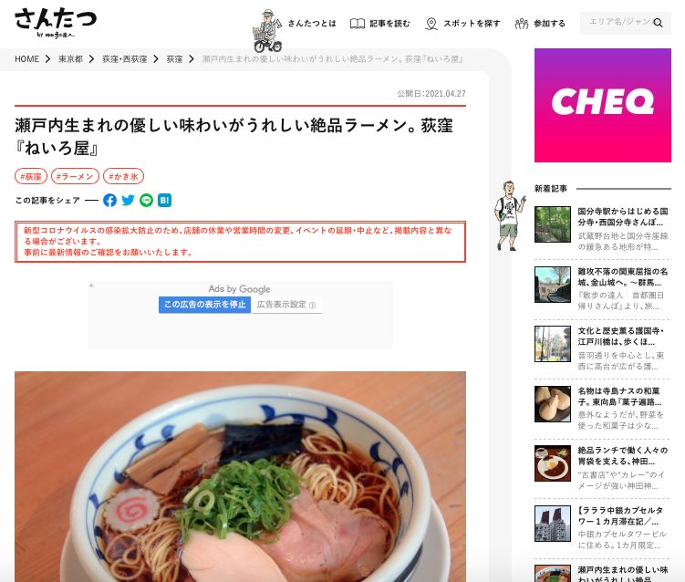
Task: Open 荻窪・西荻窪 breadcrumb link
Action: point(125,59)
